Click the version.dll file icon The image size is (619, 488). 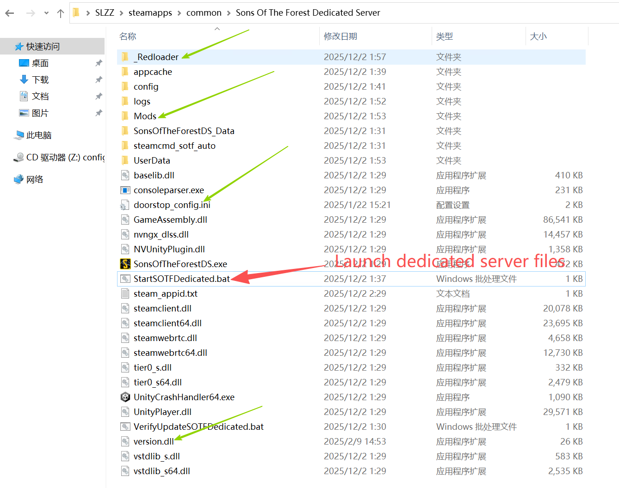(125, 441)
